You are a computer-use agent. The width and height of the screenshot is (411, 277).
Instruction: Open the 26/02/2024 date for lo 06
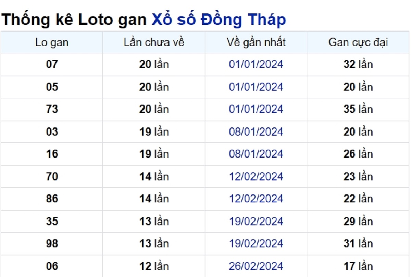click(x=256, y=266)
